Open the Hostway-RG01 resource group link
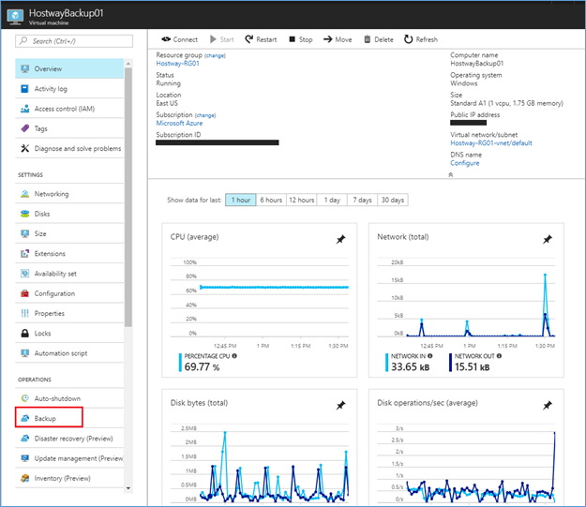This screenshot has height=507, width=586. 177,64
